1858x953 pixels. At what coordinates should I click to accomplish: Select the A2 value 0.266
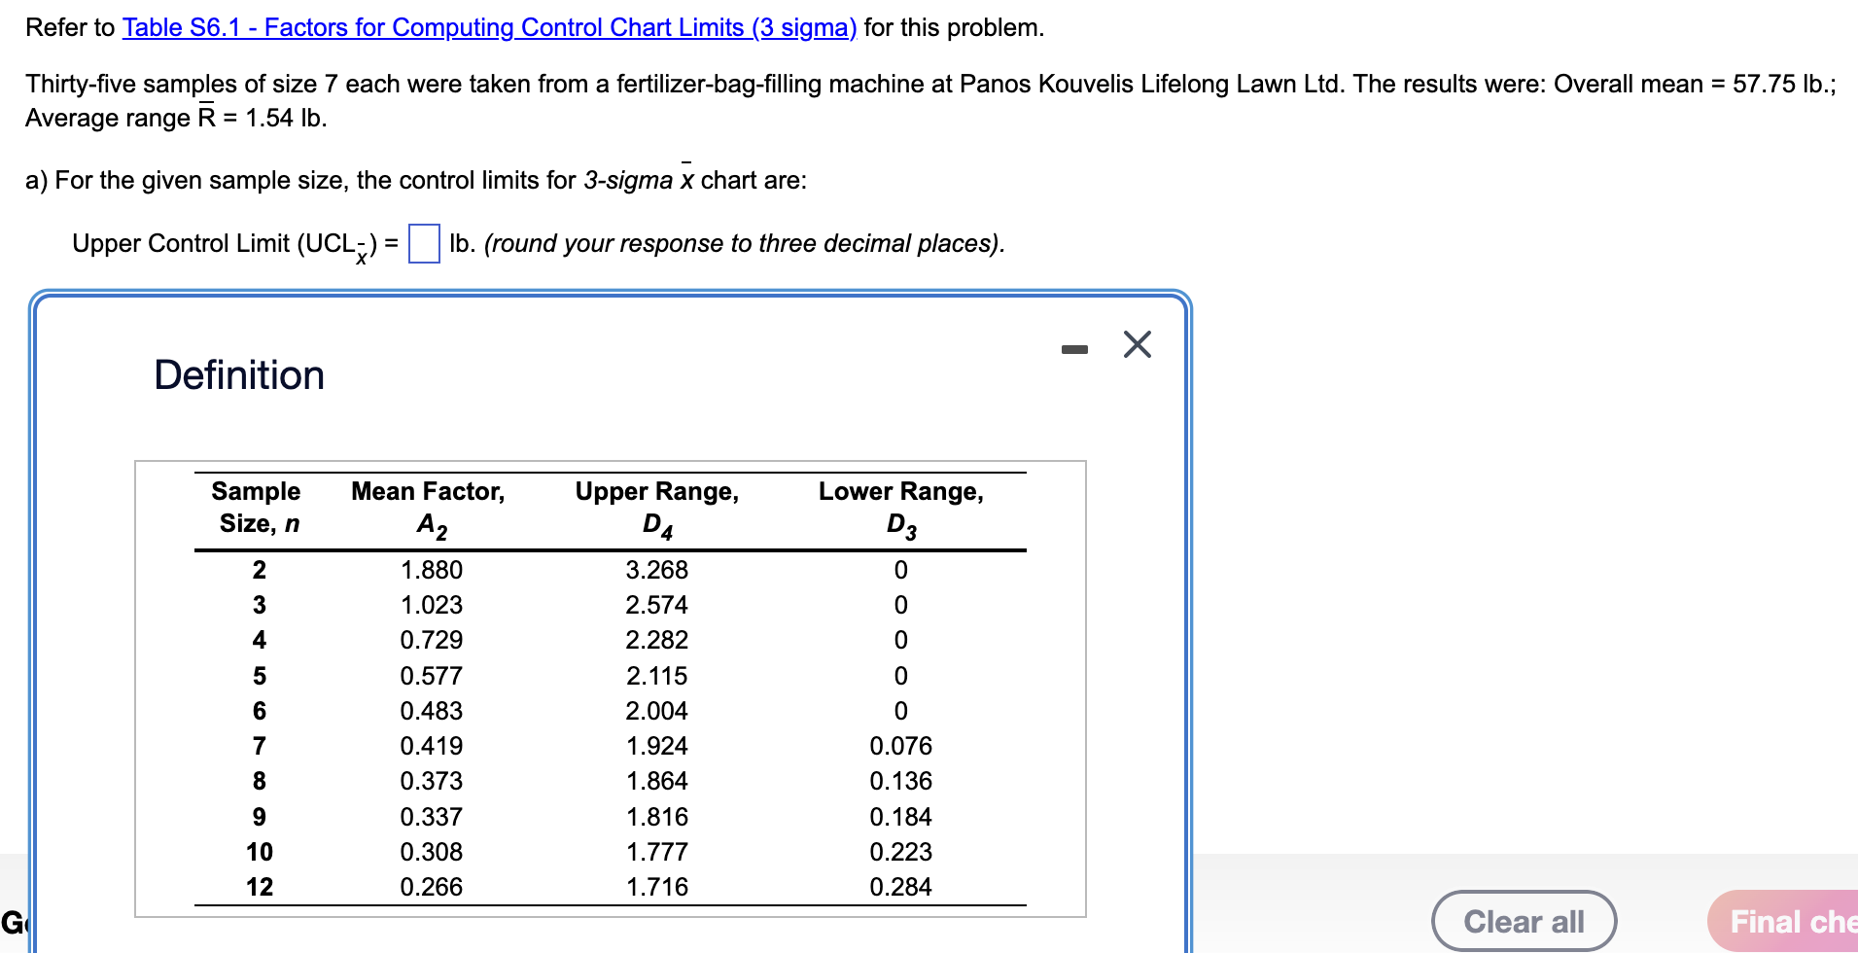[x=432, y=887]
